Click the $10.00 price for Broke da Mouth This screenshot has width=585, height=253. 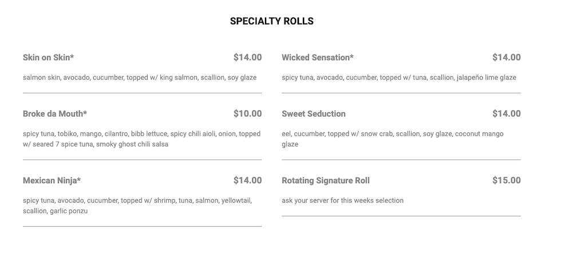(247, 113)
